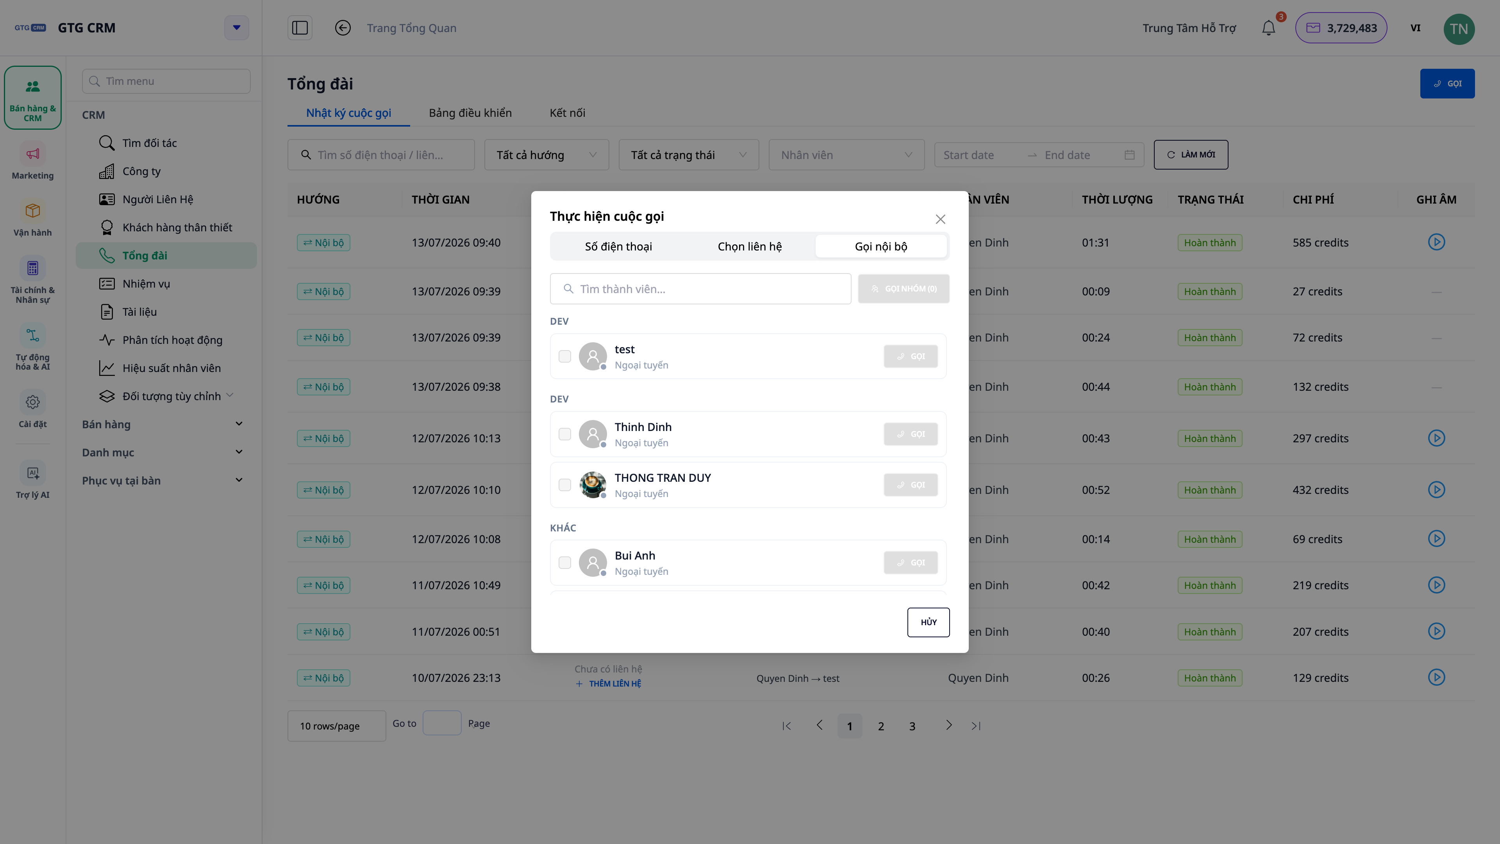Check the box next to Thinh Dinh

(565, 435)
